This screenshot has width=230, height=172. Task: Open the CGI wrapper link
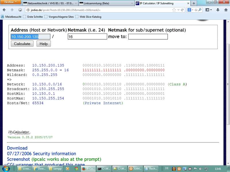click(x=46, y=164)
